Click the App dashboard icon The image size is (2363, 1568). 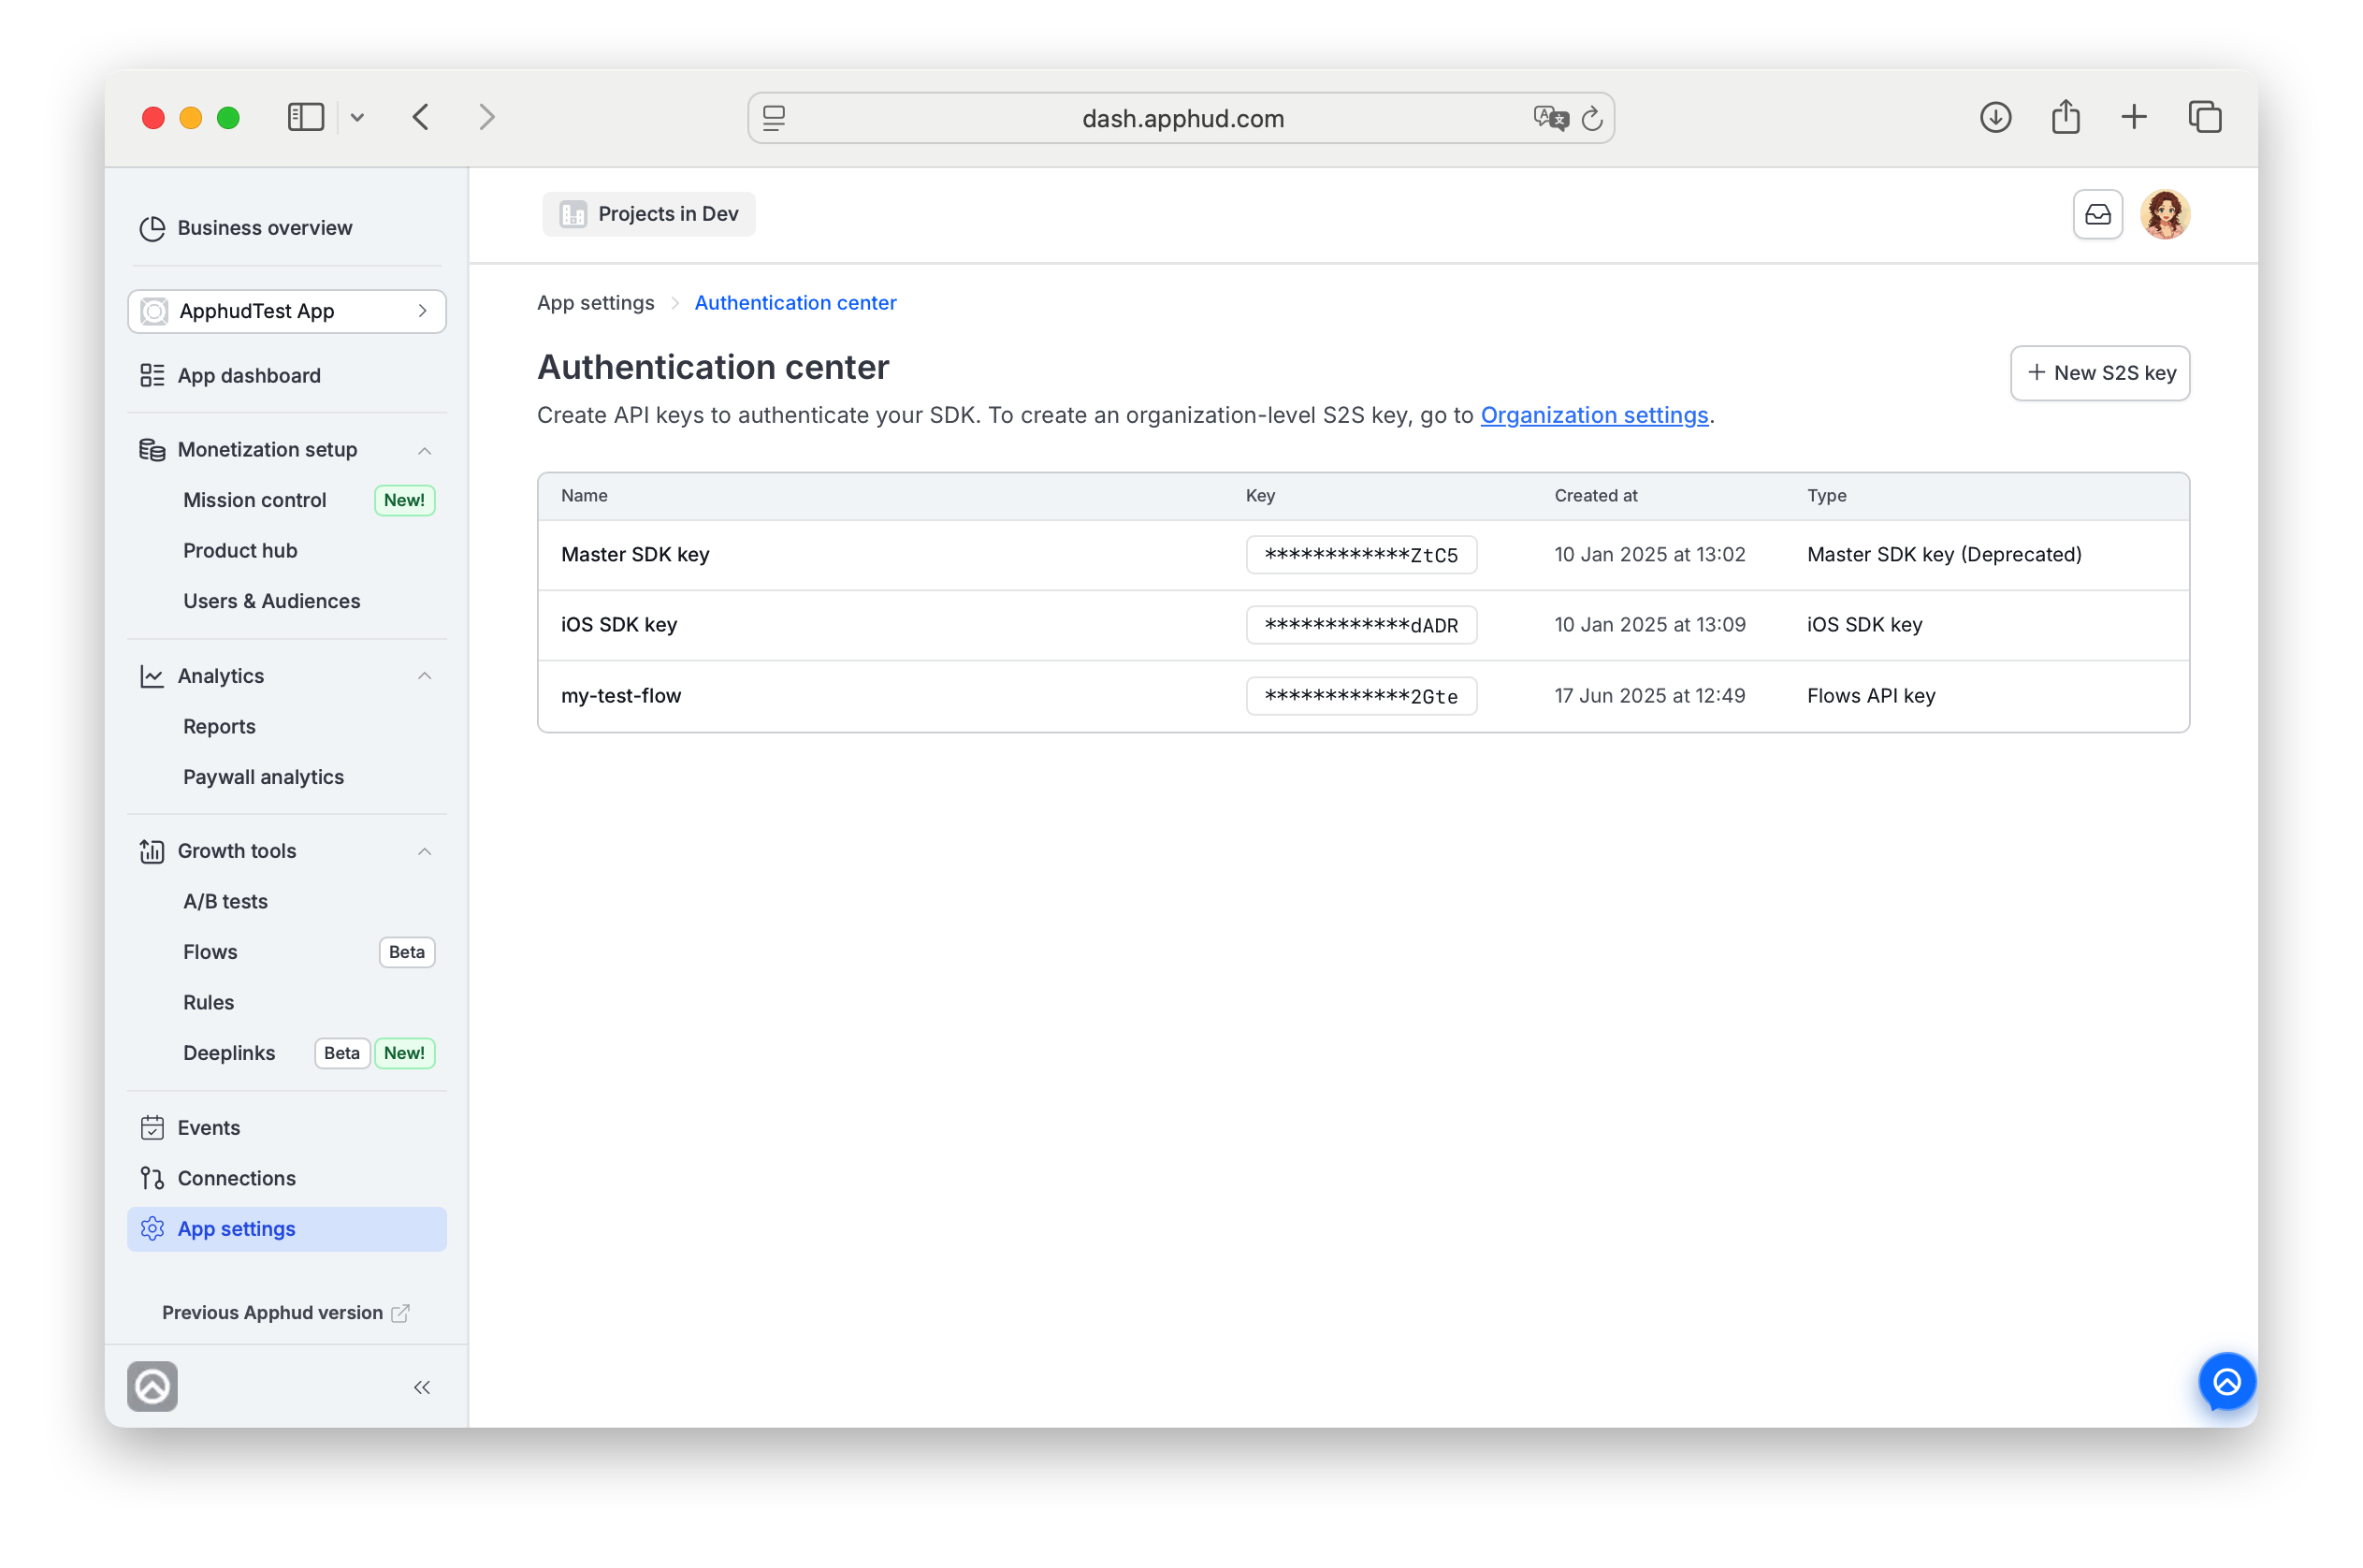pyautogui.click(x=152, y=375)
